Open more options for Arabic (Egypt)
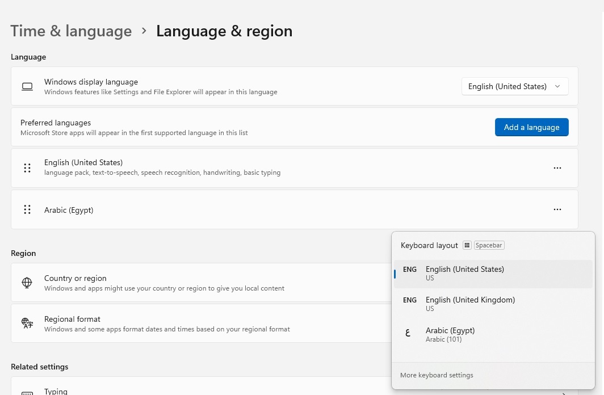The image size is (604, 395). [x=557, y=209]
